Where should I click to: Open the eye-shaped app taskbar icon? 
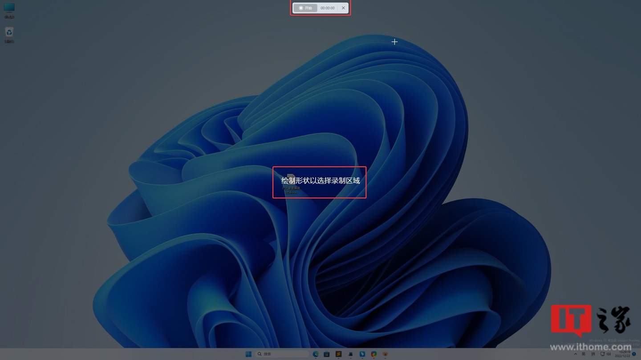pos(385,354)
